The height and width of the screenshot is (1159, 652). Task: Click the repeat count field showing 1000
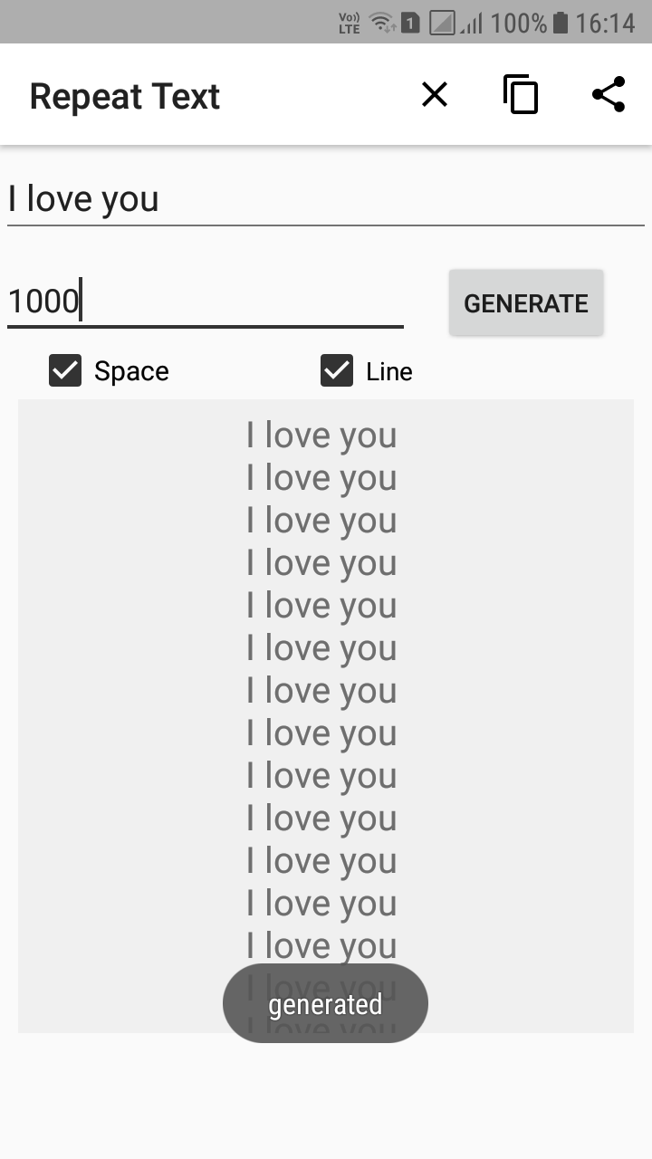[205, 301]
